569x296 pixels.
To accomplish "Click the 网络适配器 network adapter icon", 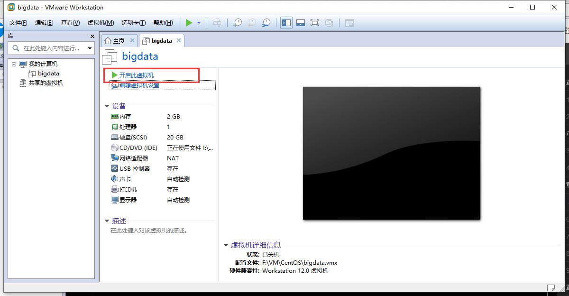I will click(114, 158).
